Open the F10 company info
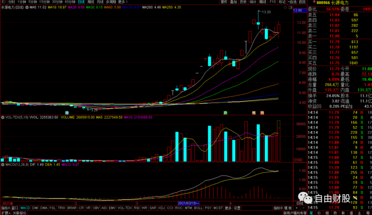The height and width of the screenshot is (215, 372). click(x=273, y=2)
